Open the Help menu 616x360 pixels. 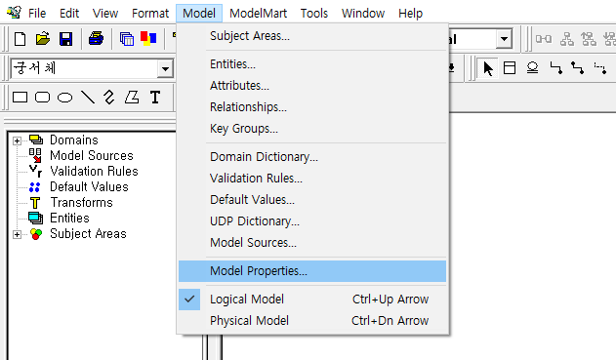click(410, 13)
